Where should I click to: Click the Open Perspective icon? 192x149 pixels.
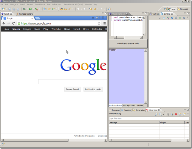[x=165, y=9]
